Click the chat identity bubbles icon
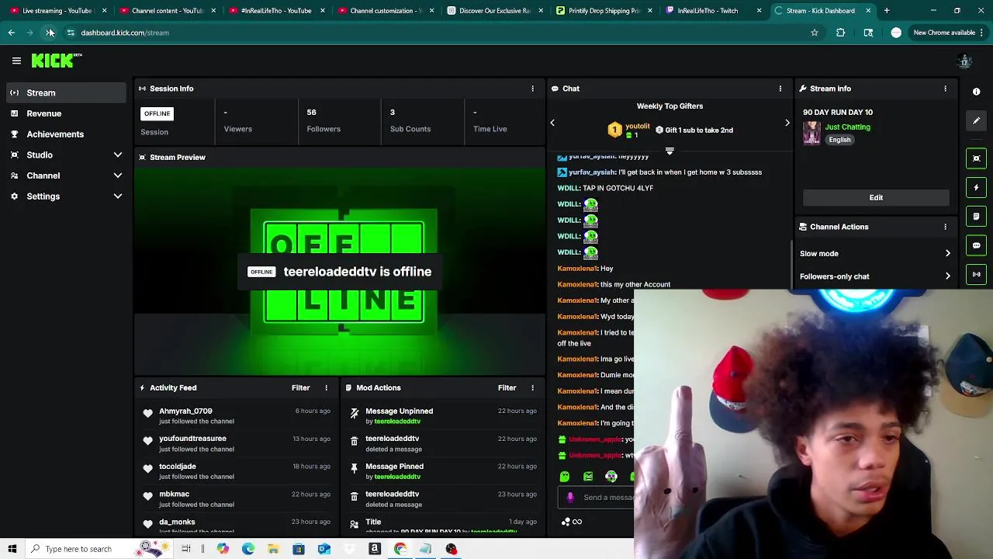 566,522
